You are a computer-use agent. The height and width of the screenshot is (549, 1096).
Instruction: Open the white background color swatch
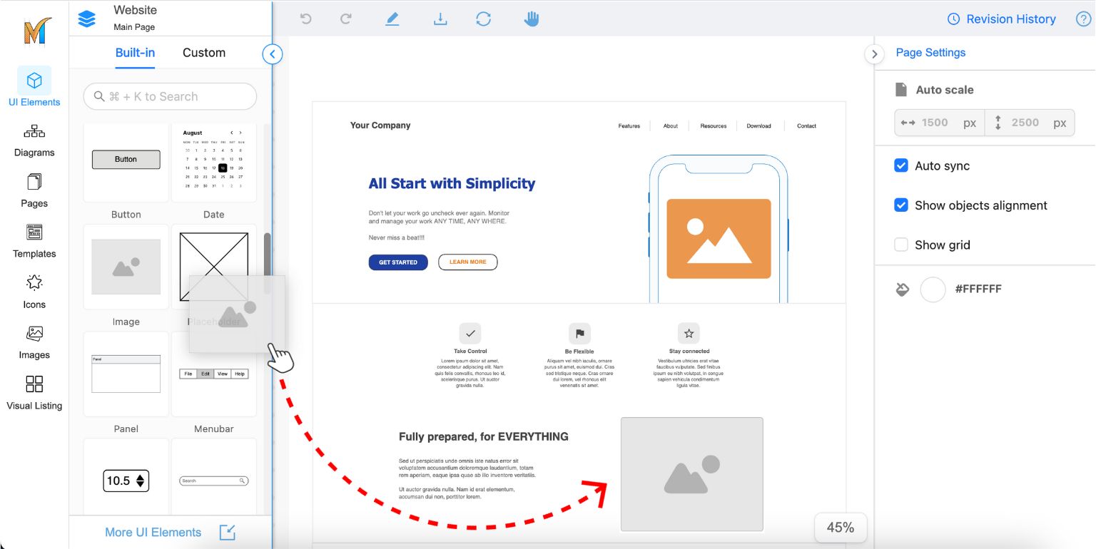pyautogui.click(x=933, y=289)
